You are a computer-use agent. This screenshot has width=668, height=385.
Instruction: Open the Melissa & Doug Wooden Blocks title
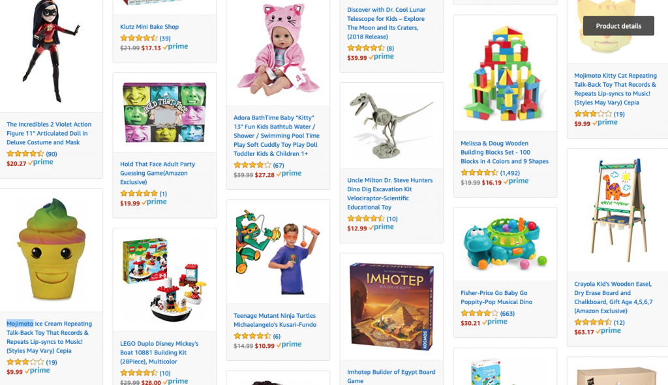(504, 152)
